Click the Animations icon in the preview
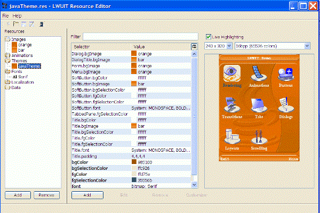The image size is (320, 213). point(257,75)
